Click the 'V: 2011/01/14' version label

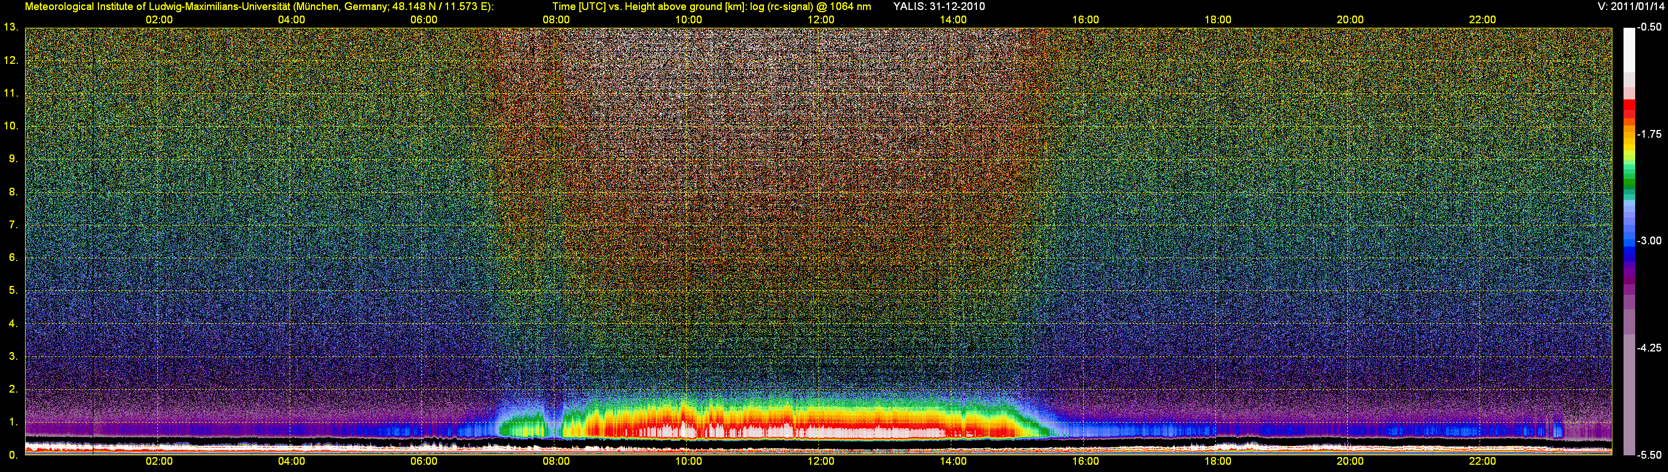(1631, 7)
